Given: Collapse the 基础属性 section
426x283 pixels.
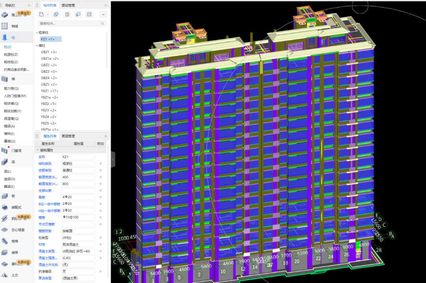Looking at the screenshot, I should coord(37,150).
